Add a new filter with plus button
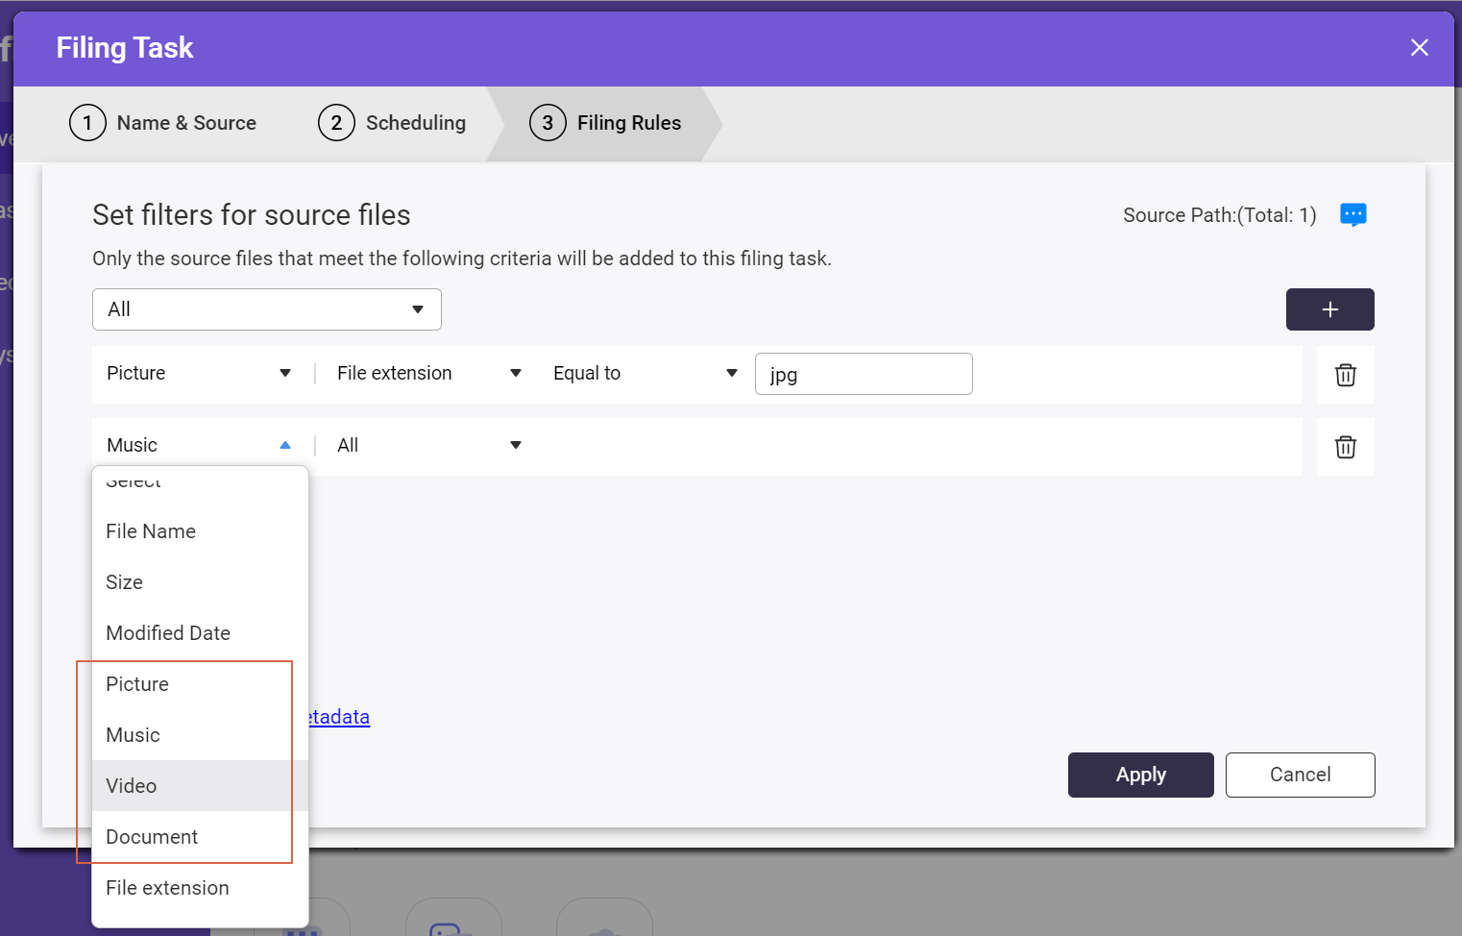Viewport: 1462px width, 936px height. click(1329, 309)
